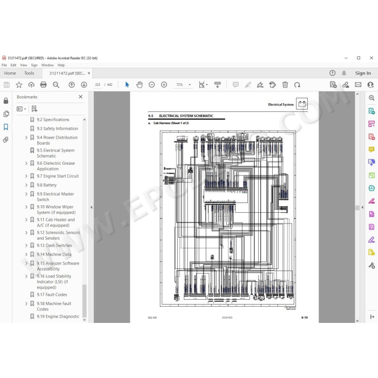
Task: Open bookmark options dropdown menu
Action: point(21,109)
